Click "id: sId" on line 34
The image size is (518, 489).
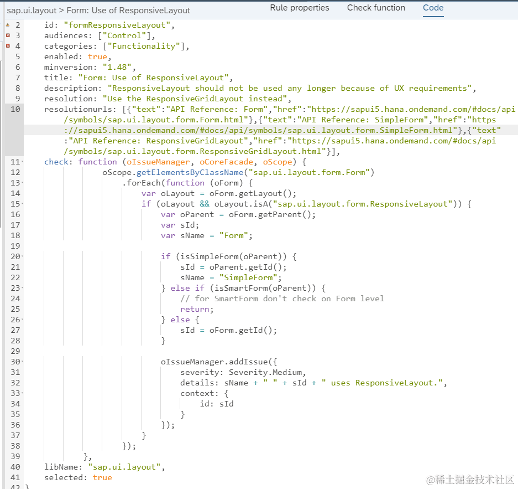click(217, 404)
